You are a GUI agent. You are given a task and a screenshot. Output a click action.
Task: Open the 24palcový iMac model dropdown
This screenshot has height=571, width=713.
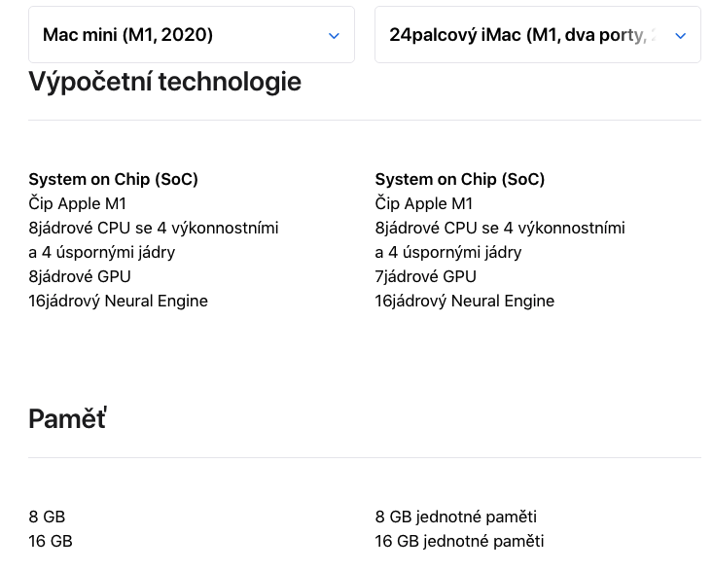tap(537, 35)
